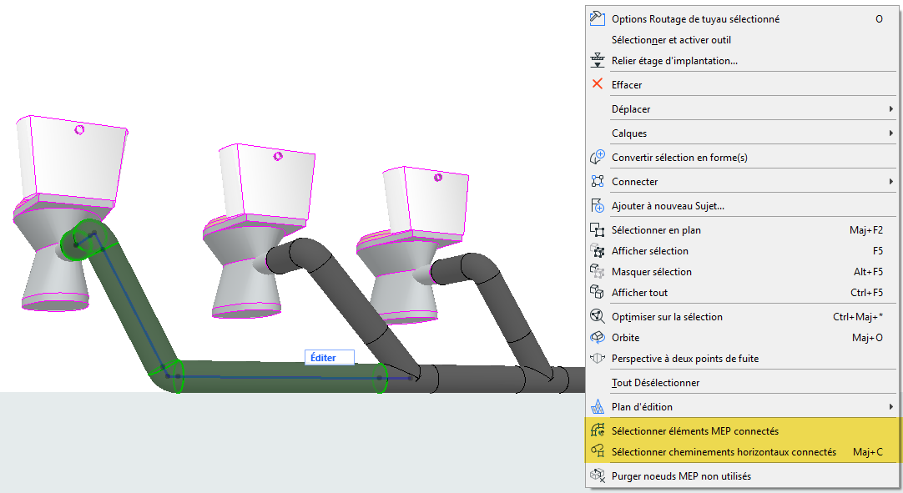This screenshot has height=493, width=903.
Task: Click the Afficher sélection icon
Action: point(598,250)
